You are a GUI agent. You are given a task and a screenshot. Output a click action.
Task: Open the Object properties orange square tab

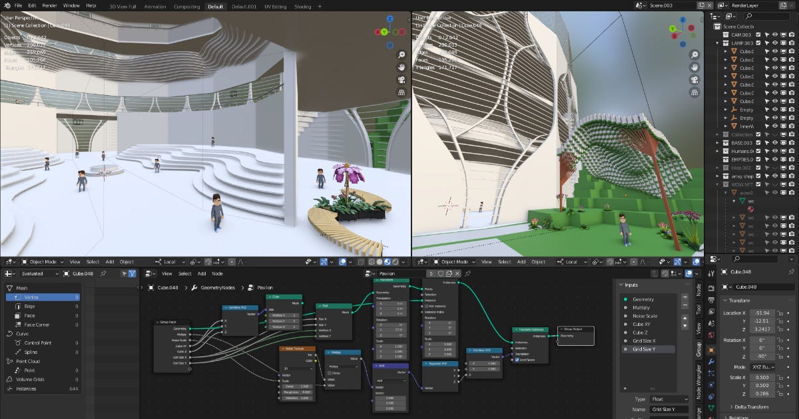click(x=711, y=350)
